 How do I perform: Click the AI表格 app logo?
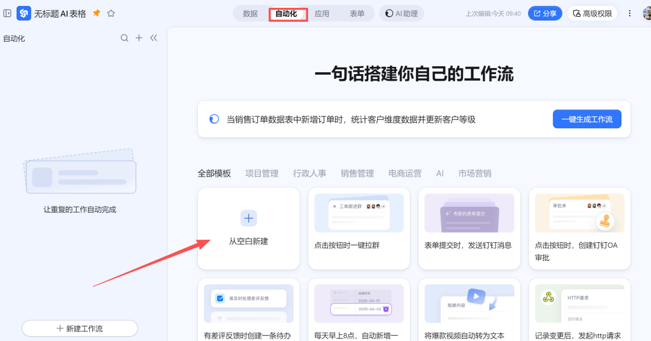[24, 13]
